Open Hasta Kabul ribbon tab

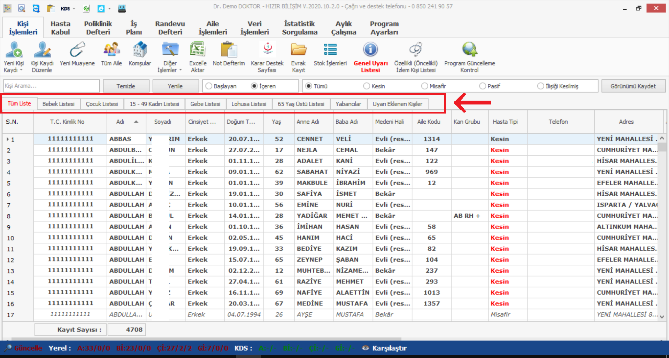(x=60, y=28)
